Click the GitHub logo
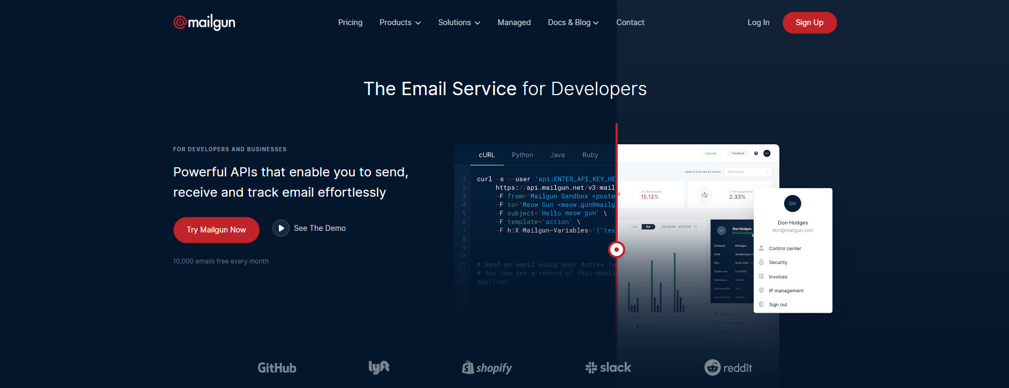The width and height of the screenshot is (1009, 388). pyautogui.click(x=277, y=368)
